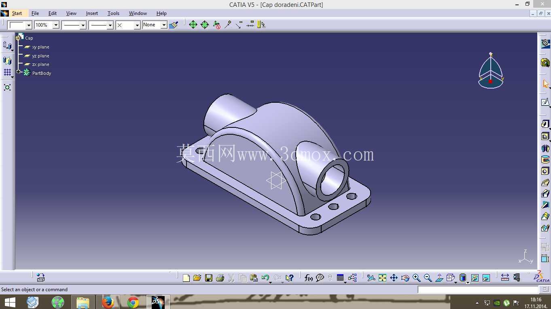Activate the Rotate view tool

tap(405, 278)
